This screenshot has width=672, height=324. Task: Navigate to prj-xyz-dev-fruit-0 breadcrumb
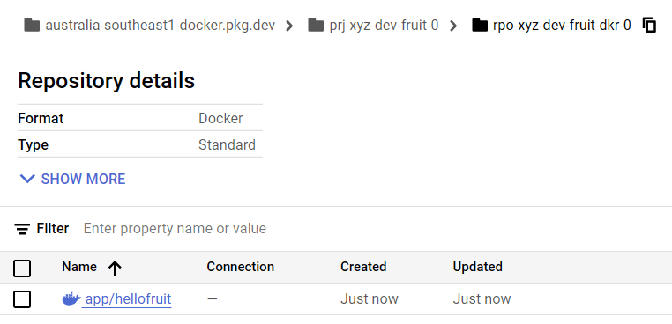[x=384, y=26]
